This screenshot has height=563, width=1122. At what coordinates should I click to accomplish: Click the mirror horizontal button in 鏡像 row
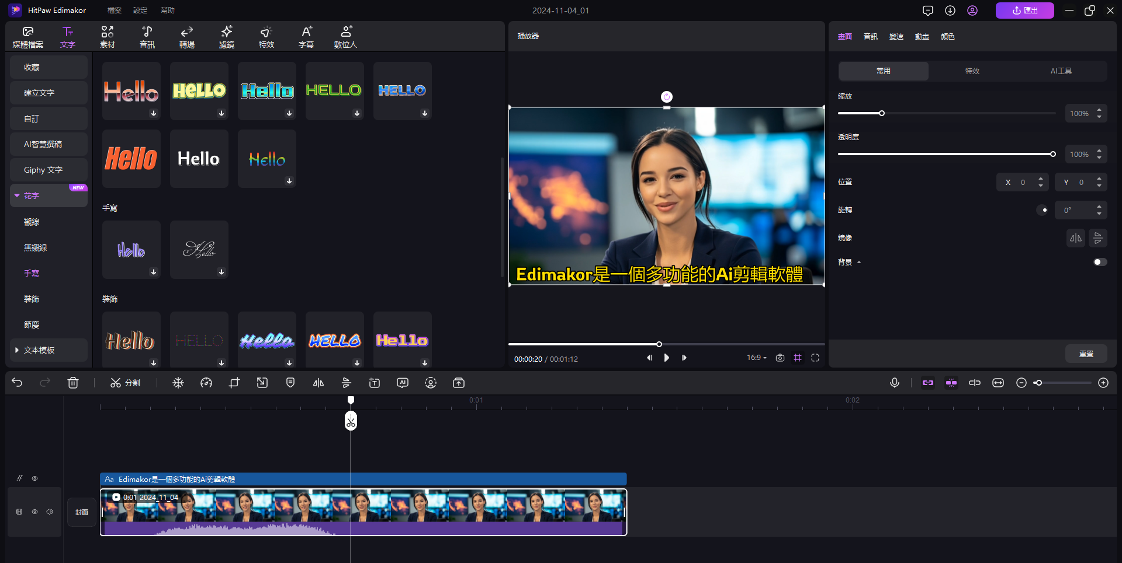click(x=1076, y=238)
